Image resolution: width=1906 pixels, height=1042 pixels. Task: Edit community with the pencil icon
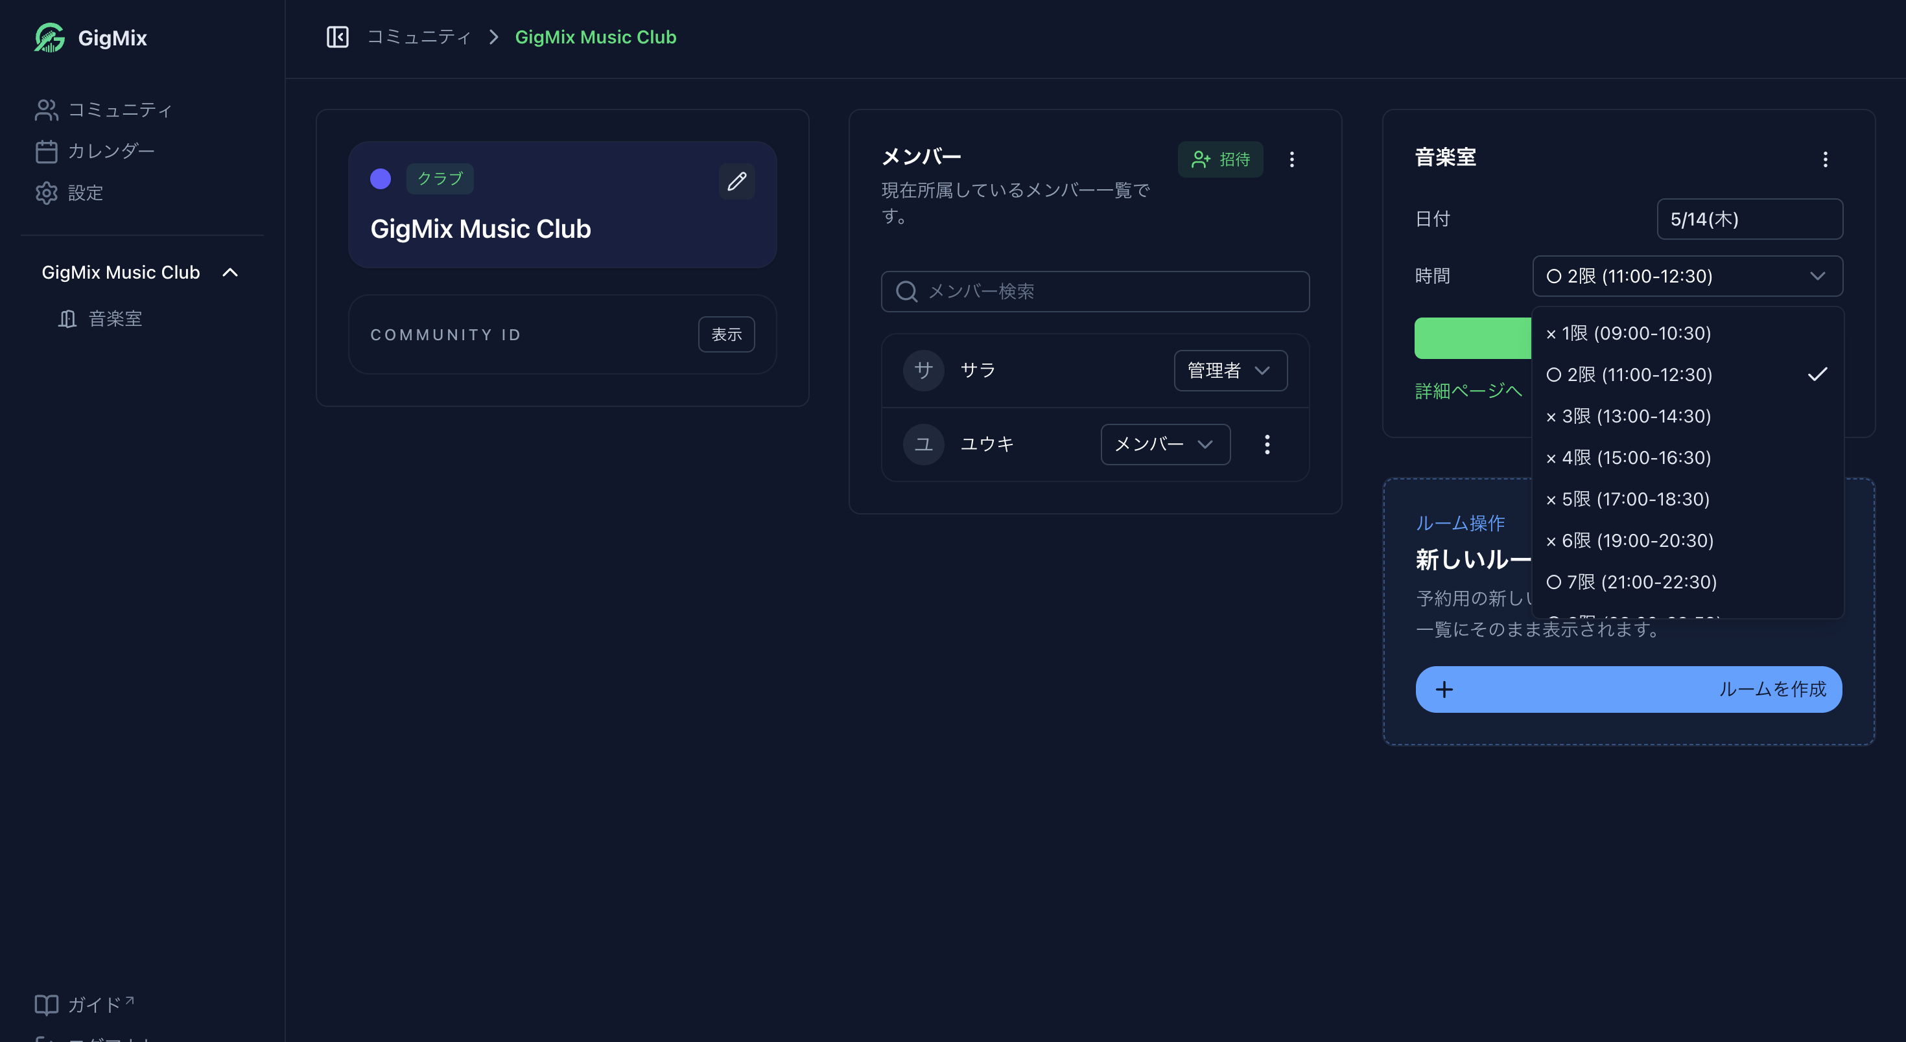pyautogui.click(x=736, y=181)
